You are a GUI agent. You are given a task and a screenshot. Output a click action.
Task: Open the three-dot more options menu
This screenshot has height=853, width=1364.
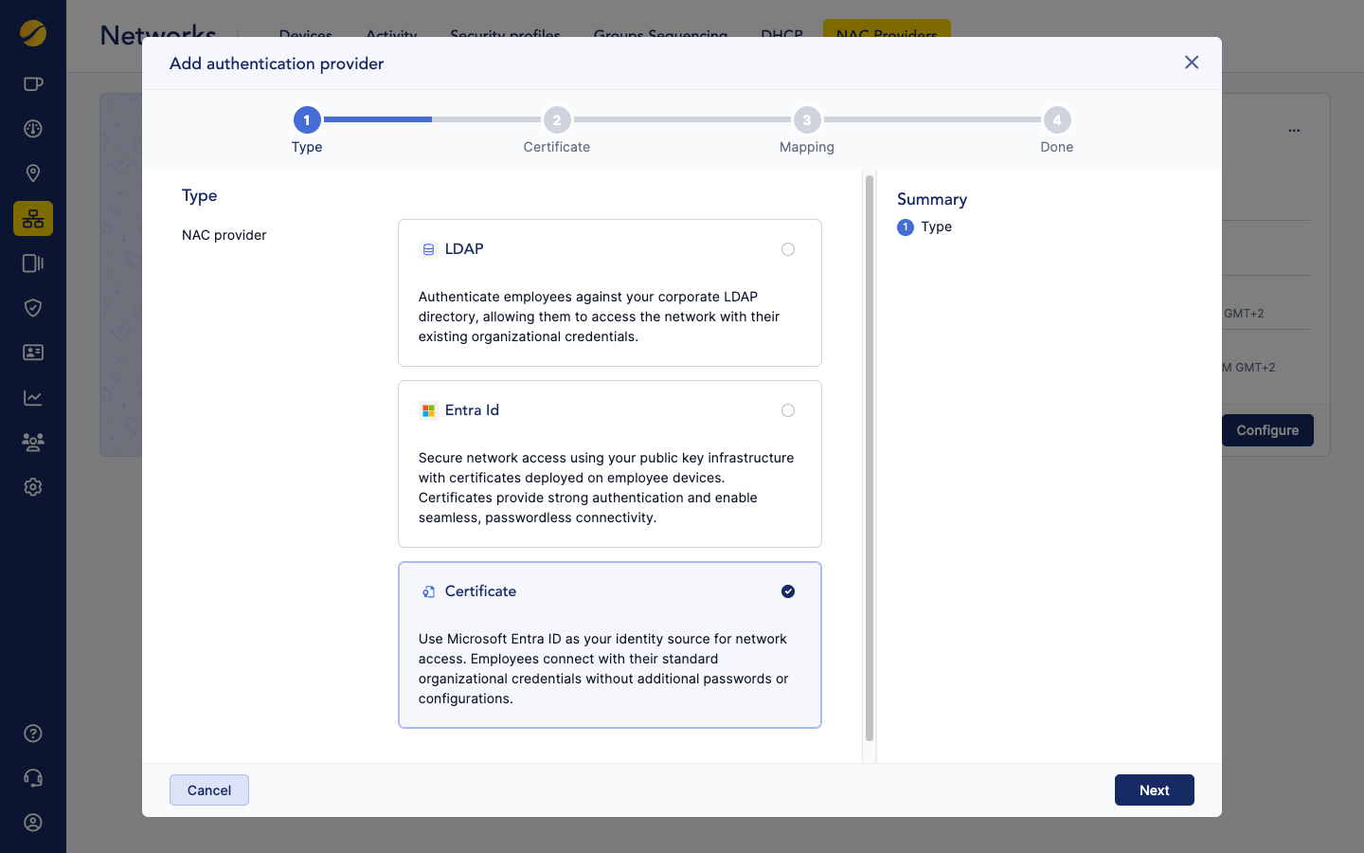point(1294,131)
